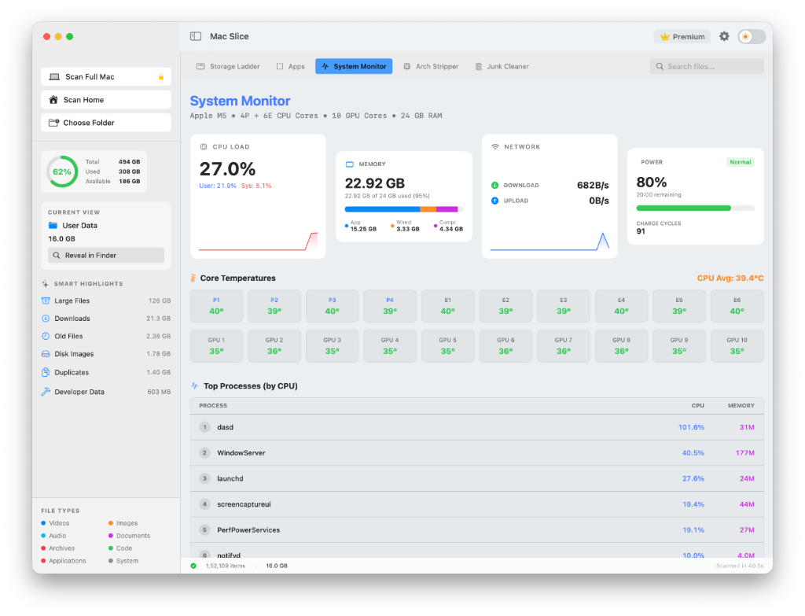Select the E6 core temperature tile
Viewport: 805px width, 616px height.
pyautogui.click(x=737, y=306)
